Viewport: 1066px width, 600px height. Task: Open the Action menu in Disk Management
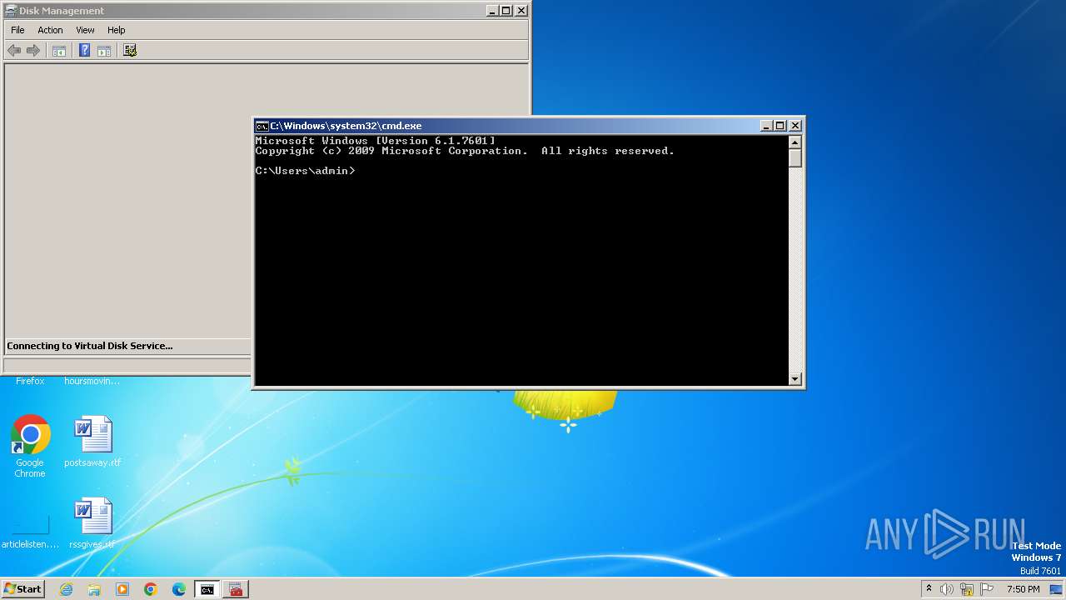click(x=50, y=30)
